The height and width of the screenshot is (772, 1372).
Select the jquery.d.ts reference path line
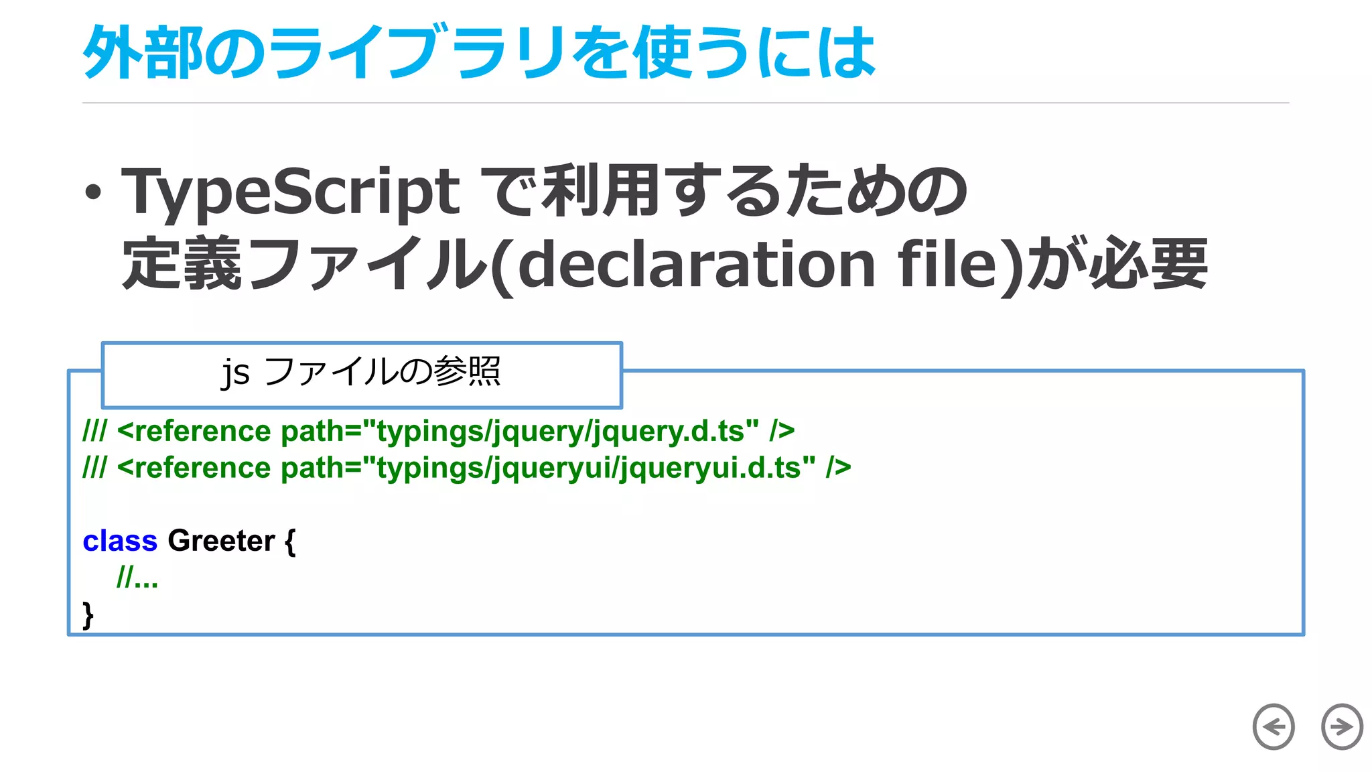coord(439,431)
